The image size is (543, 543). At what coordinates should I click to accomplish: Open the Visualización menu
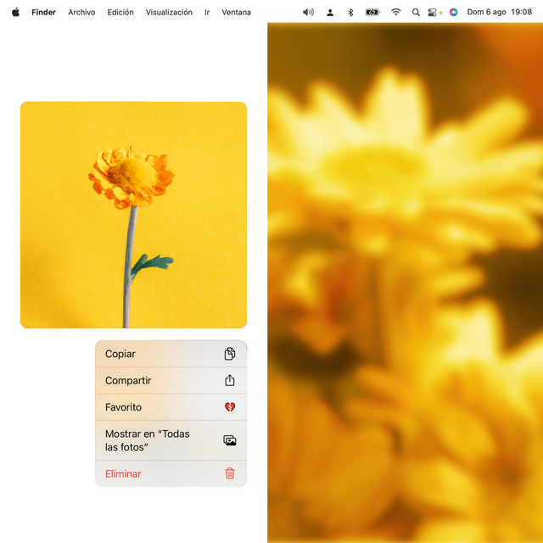[x=169, y=12]
